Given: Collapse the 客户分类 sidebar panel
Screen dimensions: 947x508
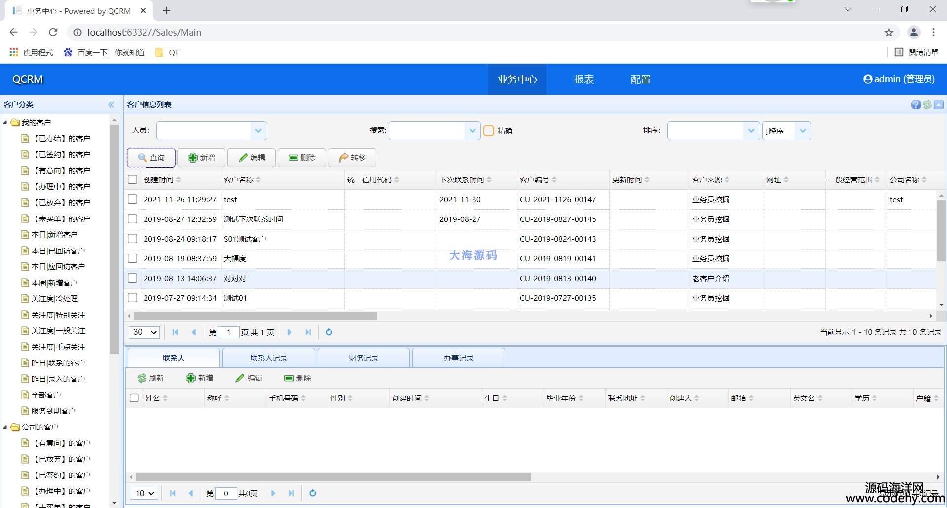Looking at the screenshot, I should click(x=111, y=105).
